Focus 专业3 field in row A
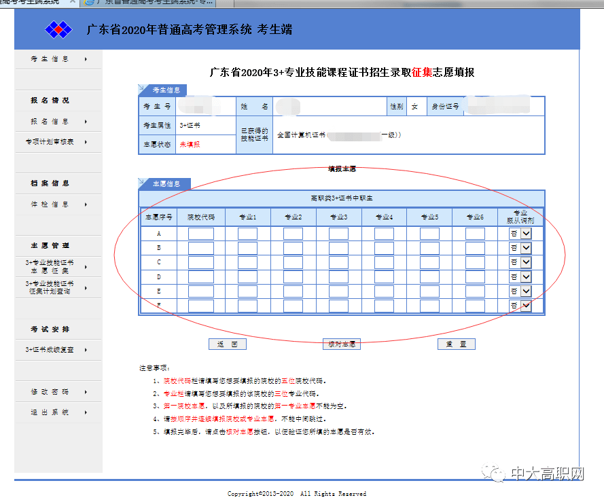 pyautogui.click(x=338, y=234)
